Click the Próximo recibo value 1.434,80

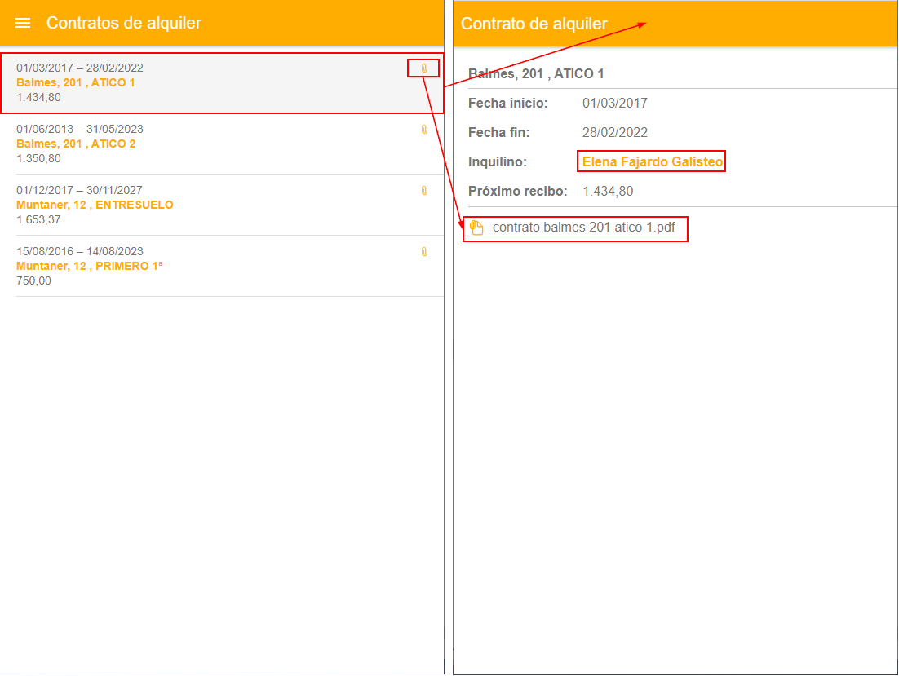(607, 192)
